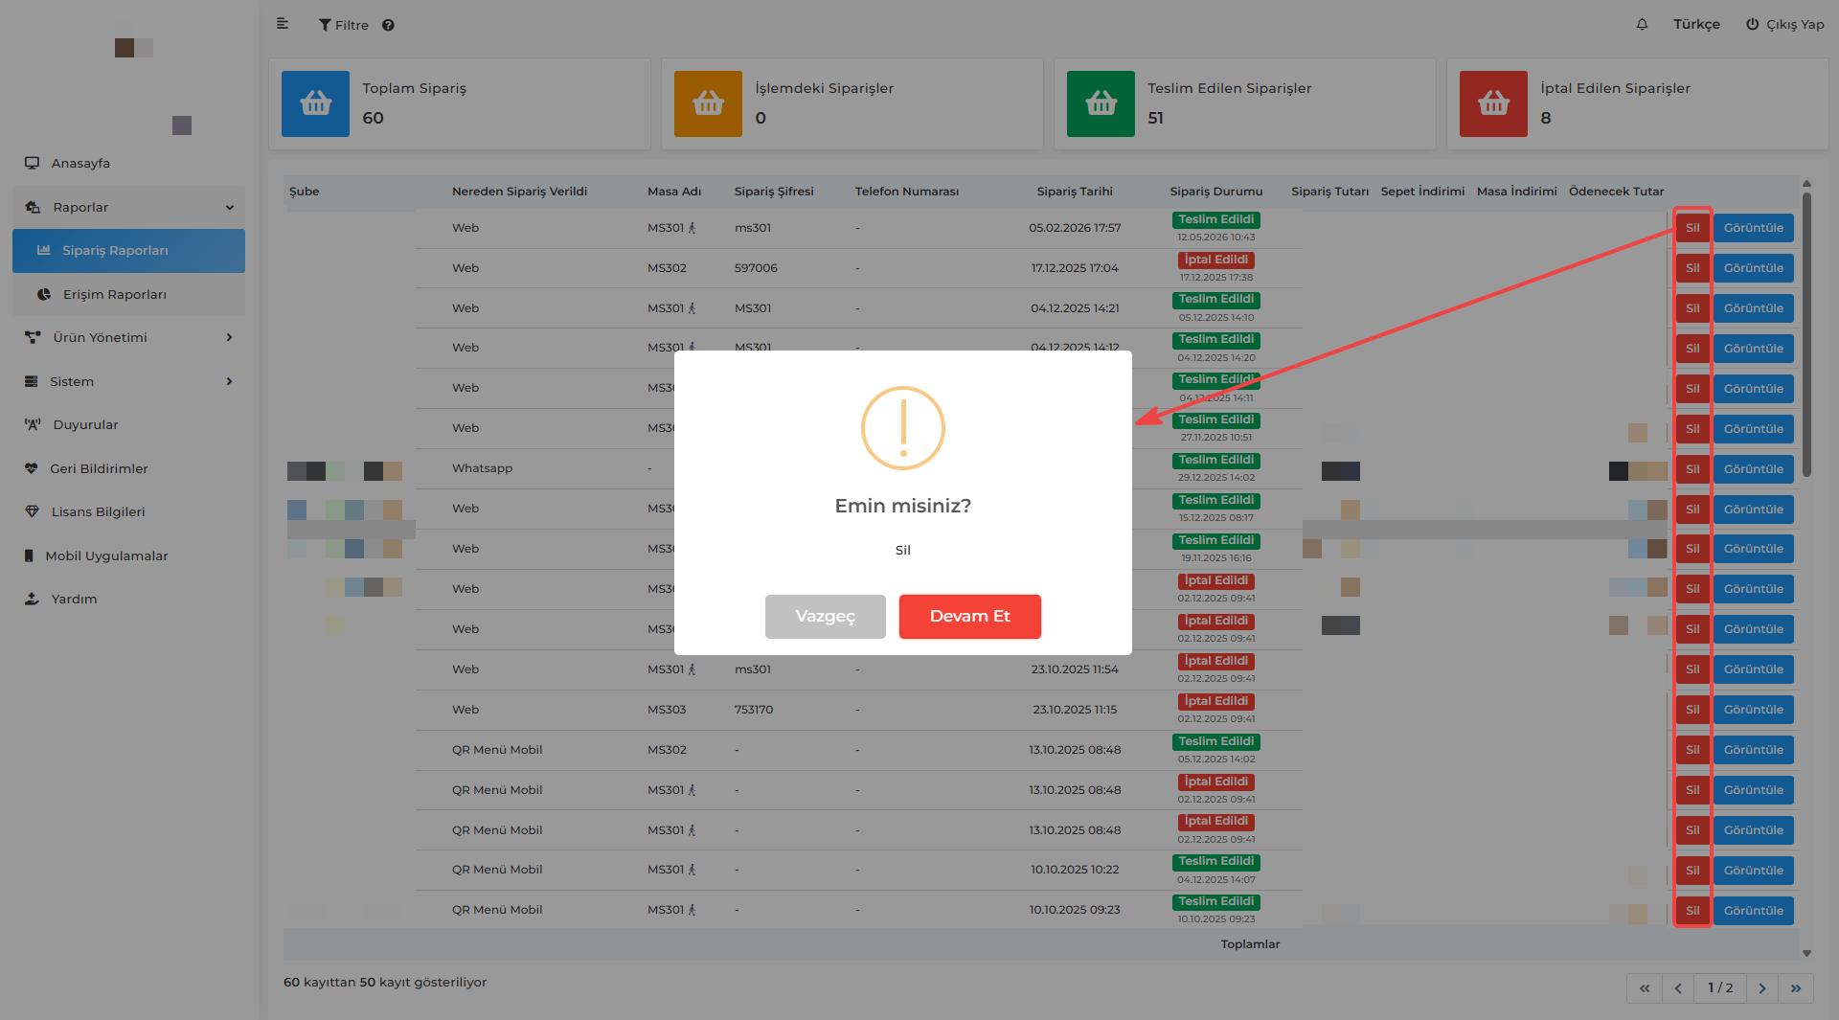1839x1020 pixels.
Task: Click the table vertical scrollbar thumb
Action: pyautogui.click(x=1806, y=335)
